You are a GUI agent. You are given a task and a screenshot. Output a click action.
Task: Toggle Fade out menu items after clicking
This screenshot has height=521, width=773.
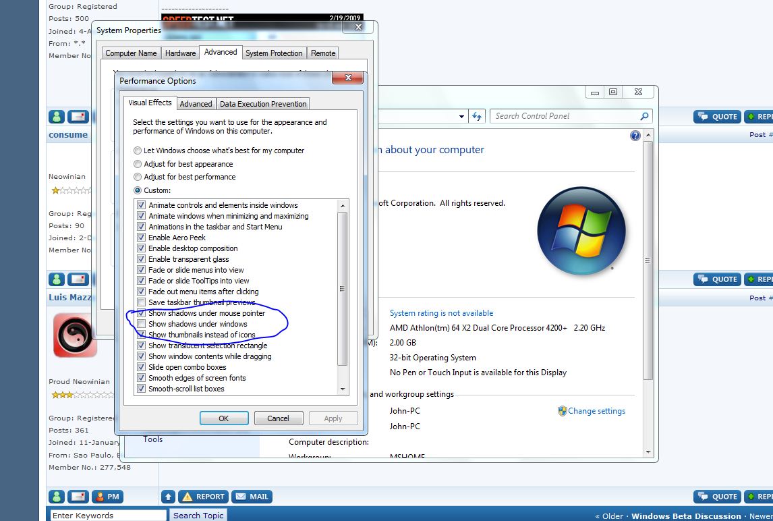click(141, 291)
